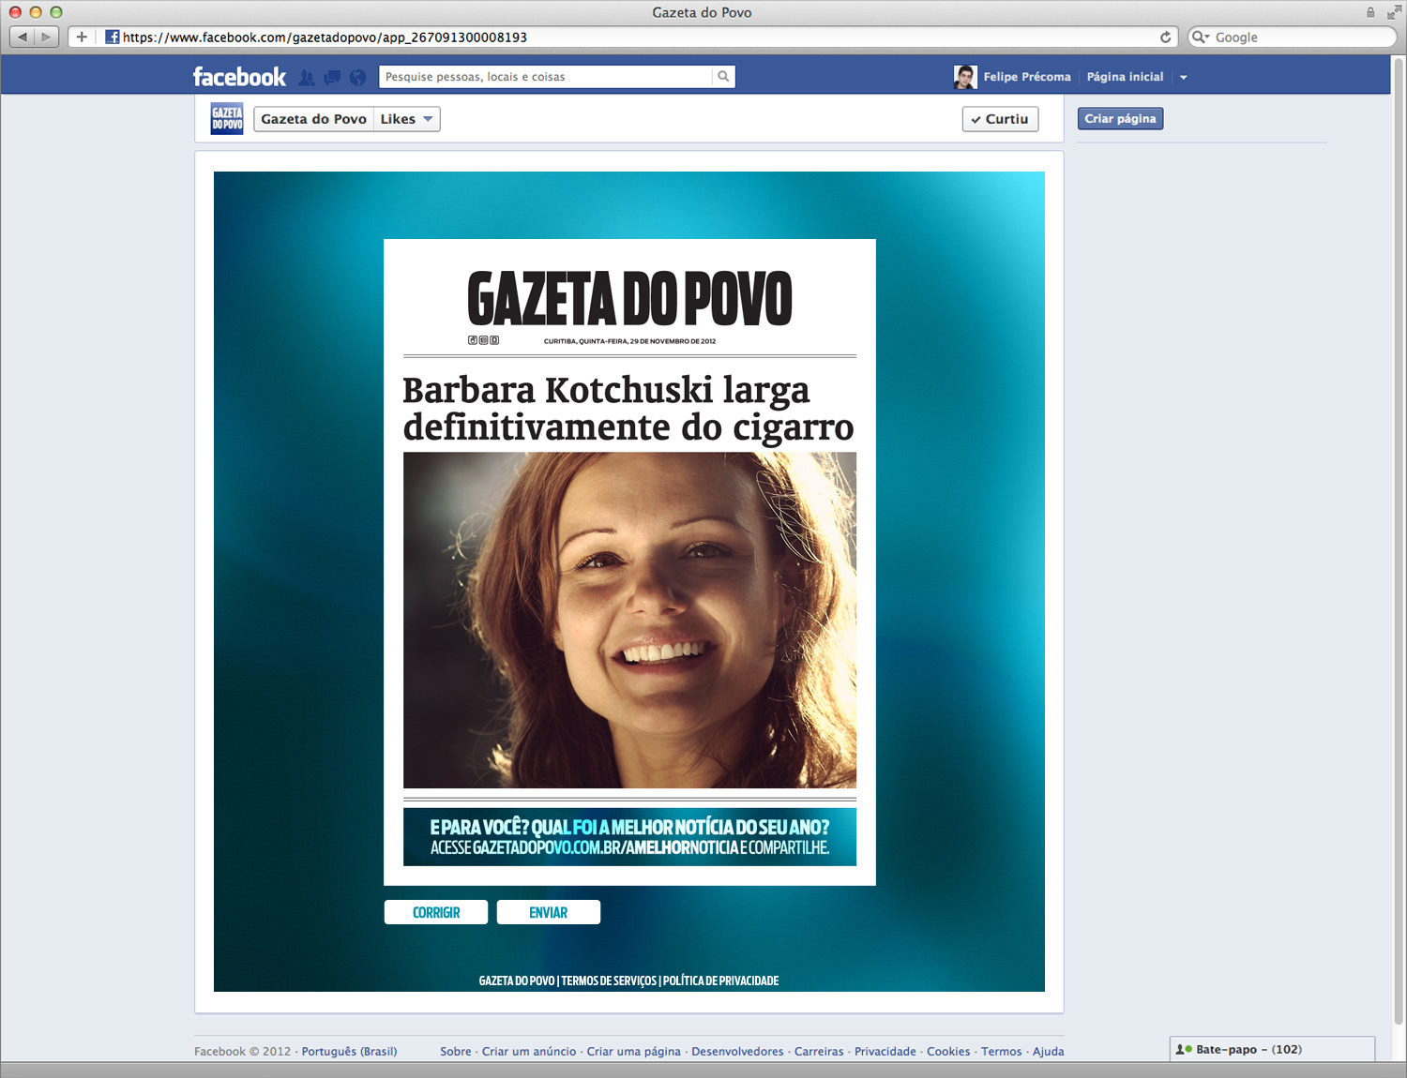Image resolution: width=1407 pixels, height=1078 pixels.
Task: Click the Criar página button
Action: 1120,119
